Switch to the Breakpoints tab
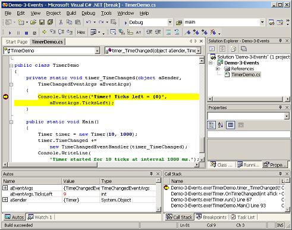292x230 pixels. point(211,217)
